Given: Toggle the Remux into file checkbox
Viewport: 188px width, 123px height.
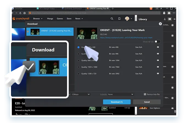Looking at the screenshot, I should [x=145, y=94].
